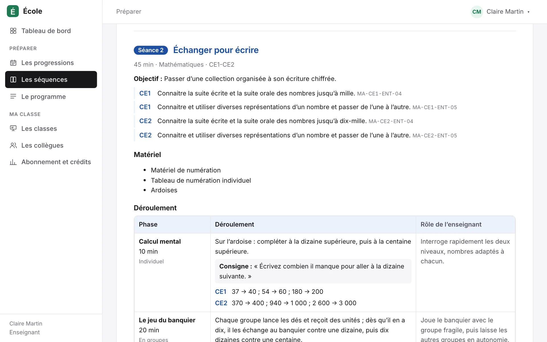
Task: Click the Objectif sentence
Action: coord(235,79)
